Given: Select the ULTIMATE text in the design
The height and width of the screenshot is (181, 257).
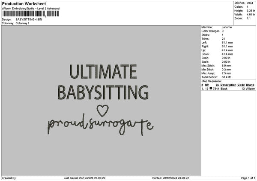Looking at the screenshot, I should pos(103,72).
